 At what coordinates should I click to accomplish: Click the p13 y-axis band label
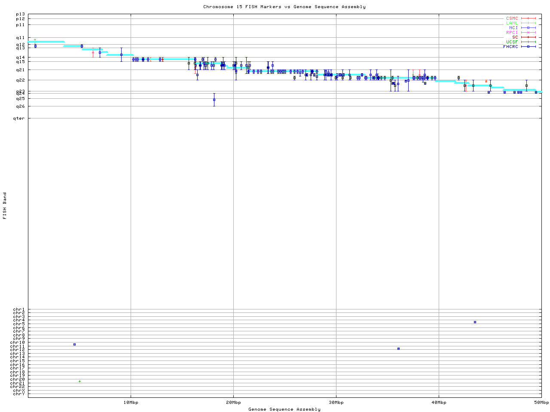pyautogui.click(x=20, y=14)
